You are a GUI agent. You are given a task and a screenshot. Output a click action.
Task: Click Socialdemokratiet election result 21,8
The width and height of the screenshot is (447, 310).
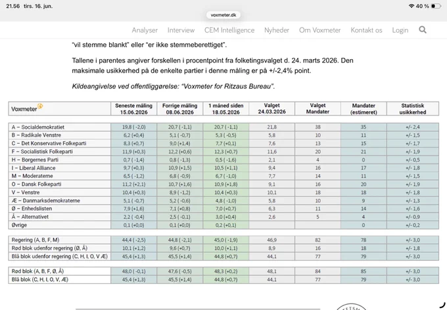(272, 127)
